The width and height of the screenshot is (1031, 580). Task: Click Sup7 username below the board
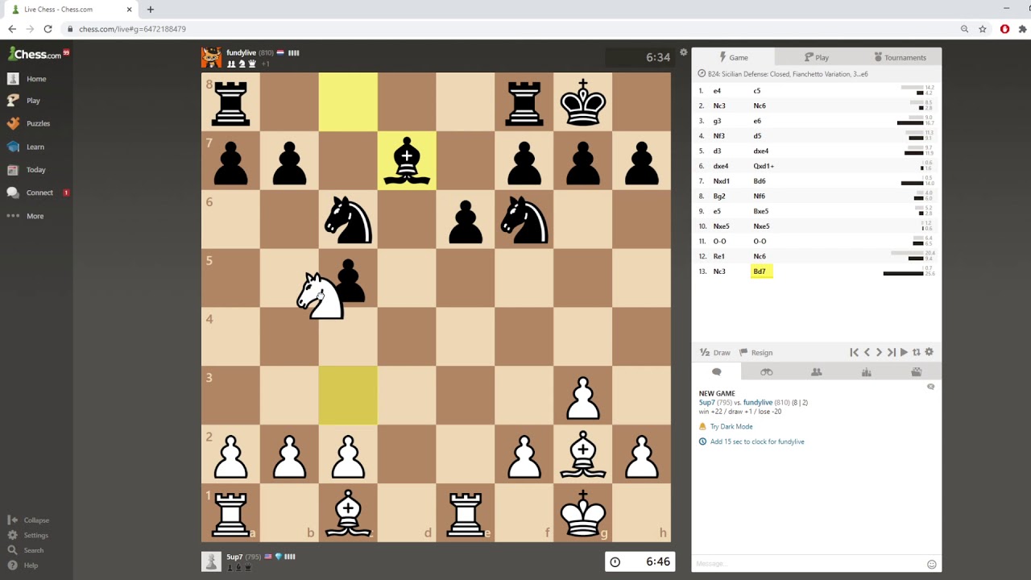coord(234,557)
